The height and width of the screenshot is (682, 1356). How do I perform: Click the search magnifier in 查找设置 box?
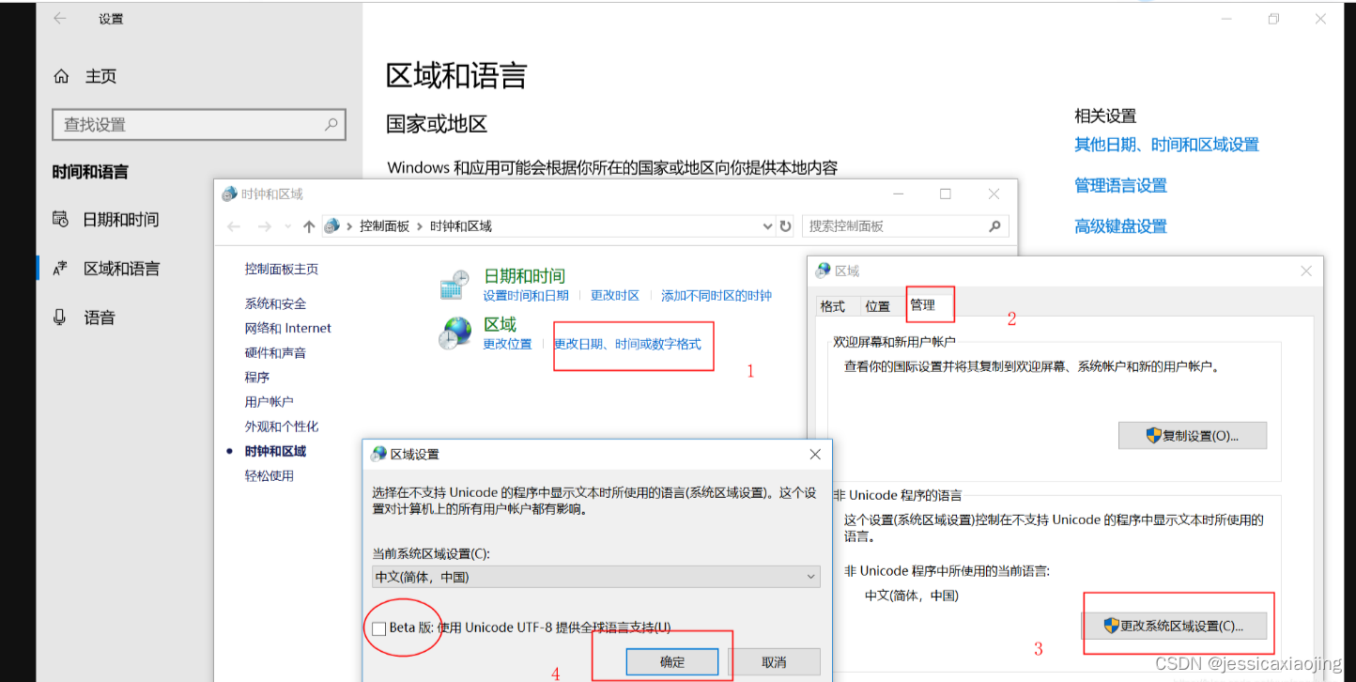tap(331, 124)
